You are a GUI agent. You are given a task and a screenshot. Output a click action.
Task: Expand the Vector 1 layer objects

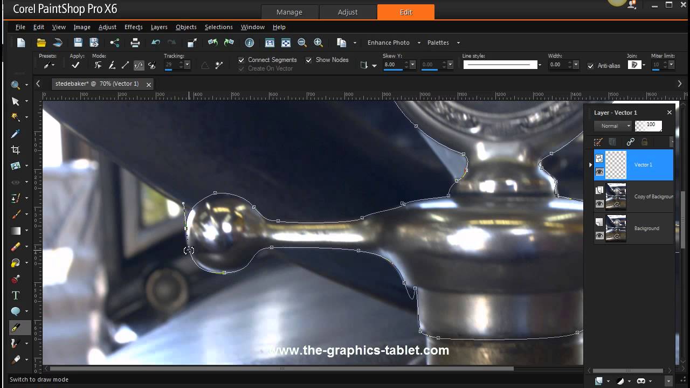(591, 165)
